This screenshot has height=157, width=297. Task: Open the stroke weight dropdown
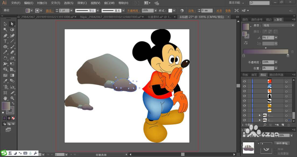pyautogui.click(x=71, y=10)
